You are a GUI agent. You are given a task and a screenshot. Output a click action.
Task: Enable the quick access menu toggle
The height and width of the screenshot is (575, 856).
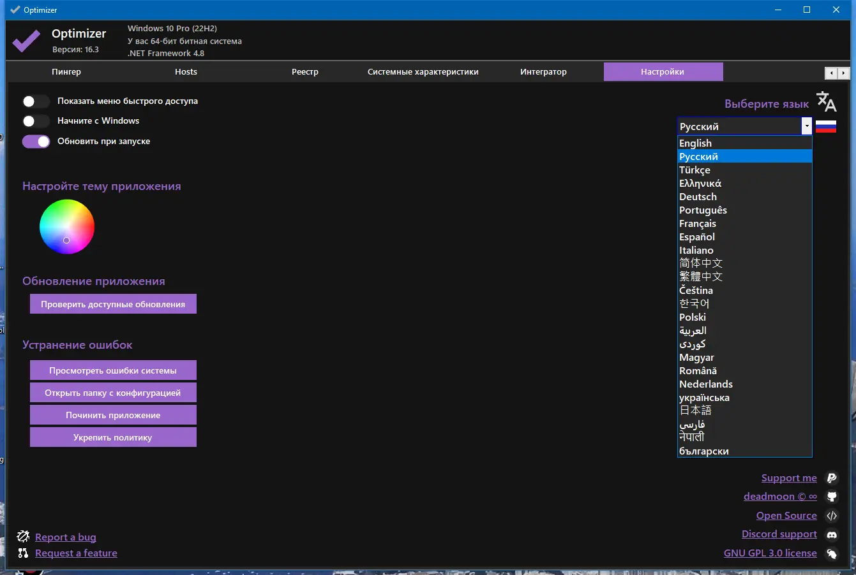[36, 101]
